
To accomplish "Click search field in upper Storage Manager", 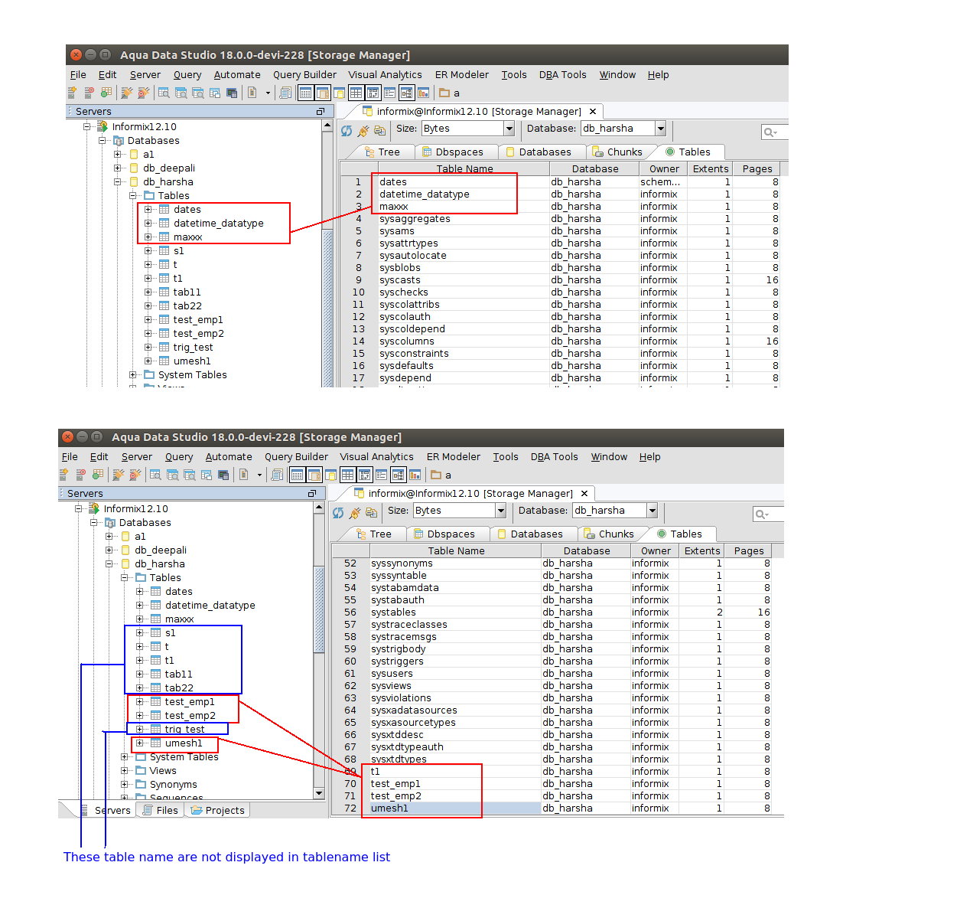I will pyautogui.click(x=774, y=132).
